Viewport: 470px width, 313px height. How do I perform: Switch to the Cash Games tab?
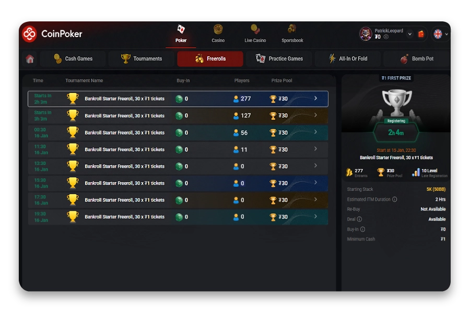tap(73, 59)
